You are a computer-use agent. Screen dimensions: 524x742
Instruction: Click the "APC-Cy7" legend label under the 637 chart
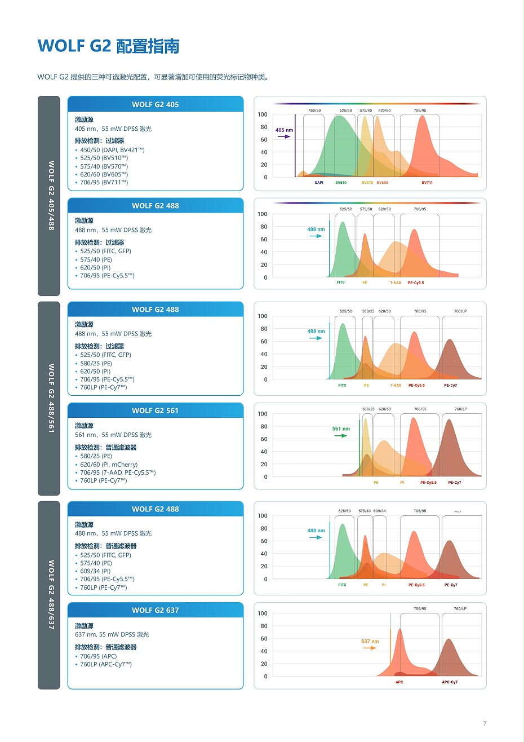click(450, 682)
